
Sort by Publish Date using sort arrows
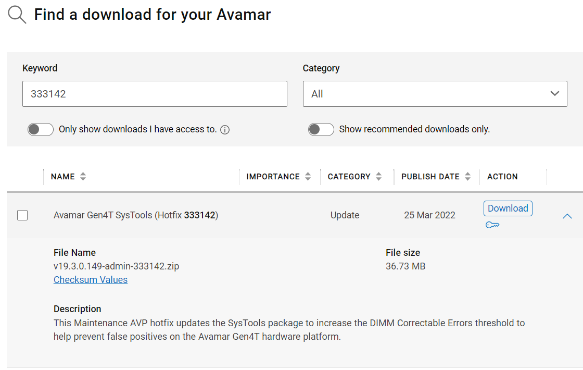pos(467,177)
